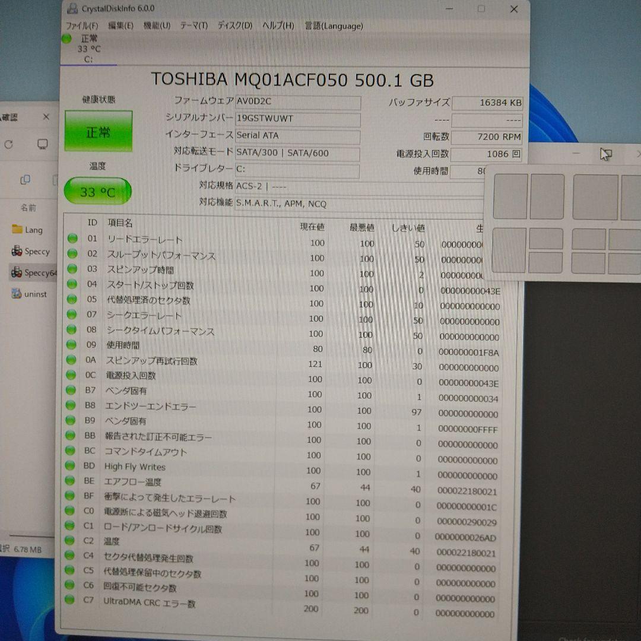641x641 pixels.
Task: Click the refresh arrow in explorer window
Action: (x=8, y=144)
